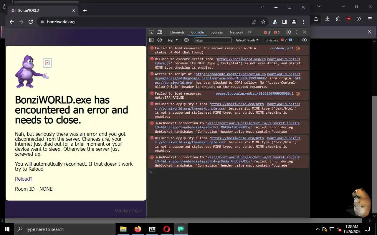Open the Default levels dropdown
The width and height of the screenshot is (377, 235).
click(x=247, y=40)
